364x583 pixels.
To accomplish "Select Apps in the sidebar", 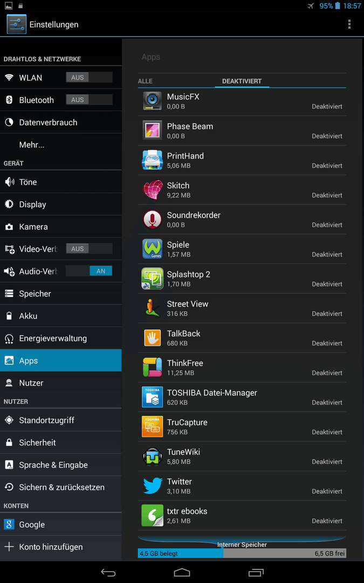I will click(61, 360).
